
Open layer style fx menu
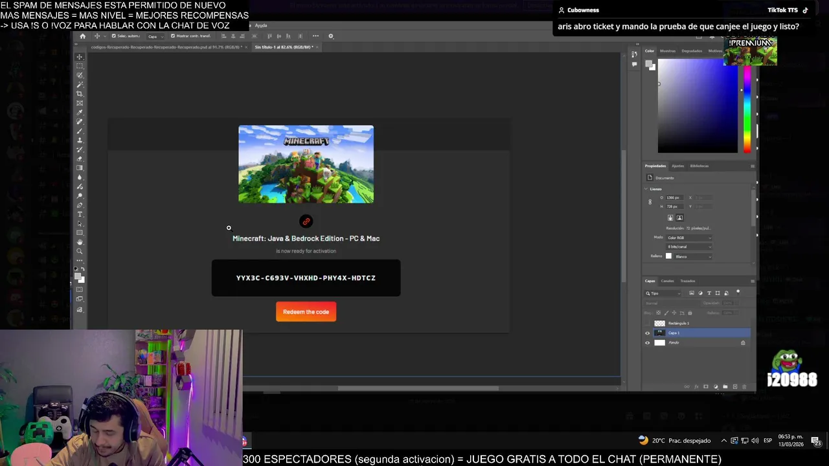click(696, 386)
